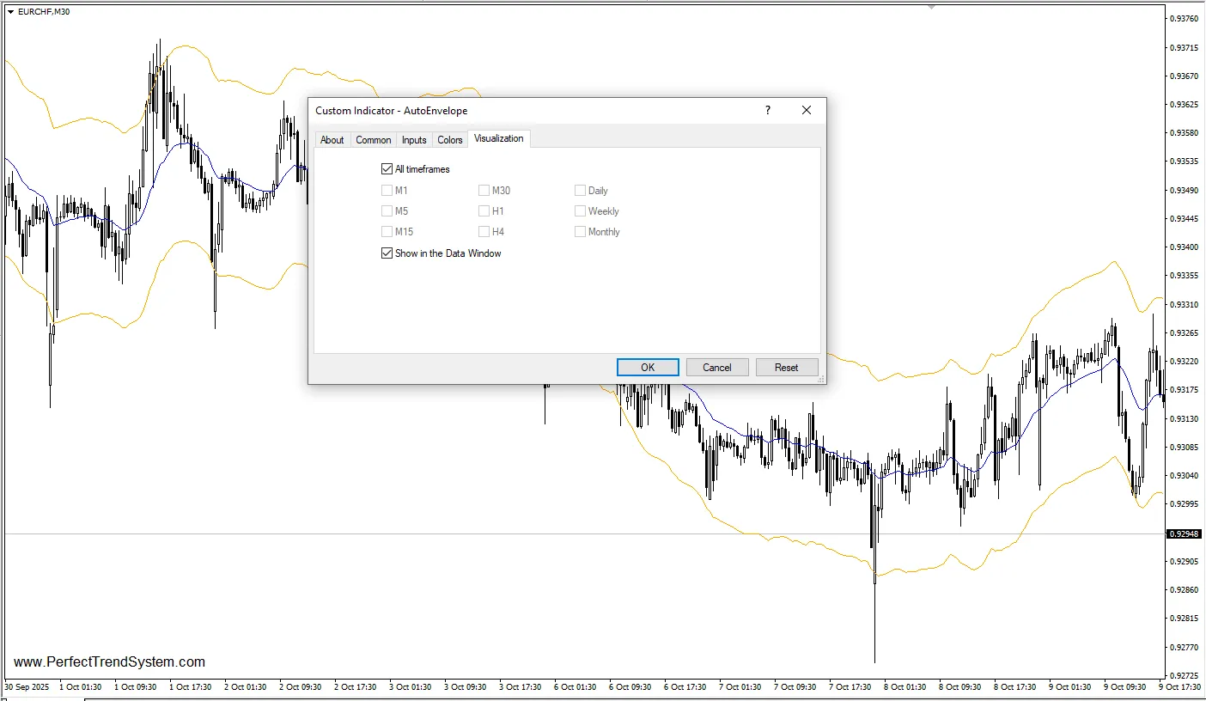Enable the Monthly timeframe checkbox
Viewport: 1206px width, 701px height.
click(x=581, y=232)
